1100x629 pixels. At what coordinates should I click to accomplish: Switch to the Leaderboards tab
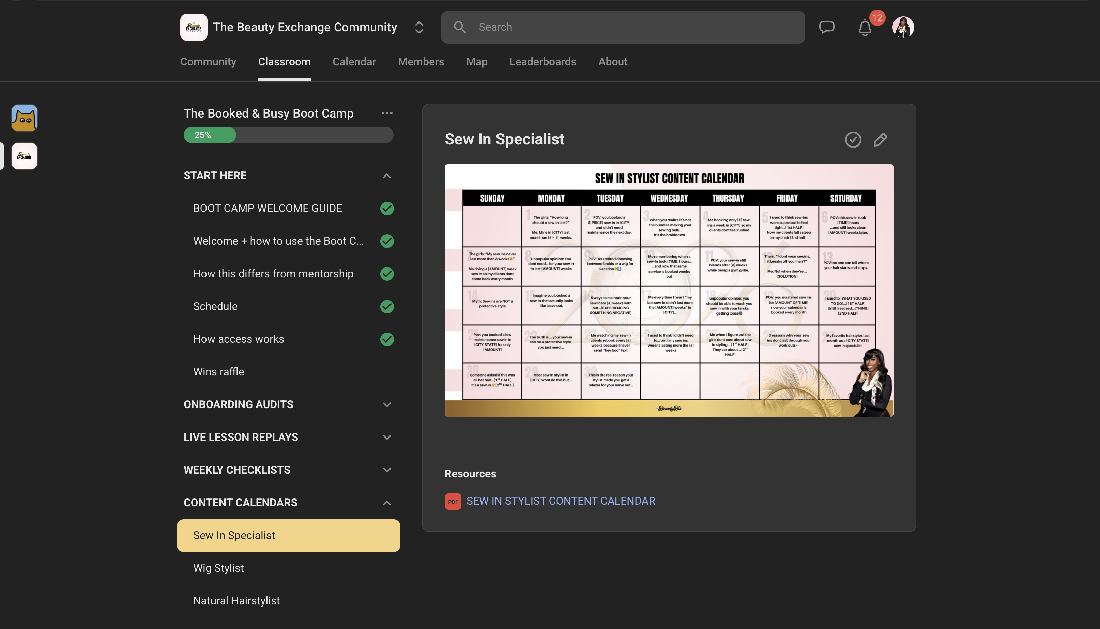click(x=543, y=62)
